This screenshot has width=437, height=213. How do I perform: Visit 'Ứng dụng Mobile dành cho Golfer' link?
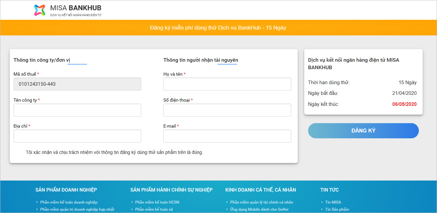[259, 209]
